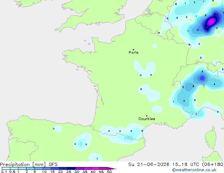Select the 0.1–0.5 mm legend swatch
224x173 pixels.
pyautogui.click(x=6, y=168)
